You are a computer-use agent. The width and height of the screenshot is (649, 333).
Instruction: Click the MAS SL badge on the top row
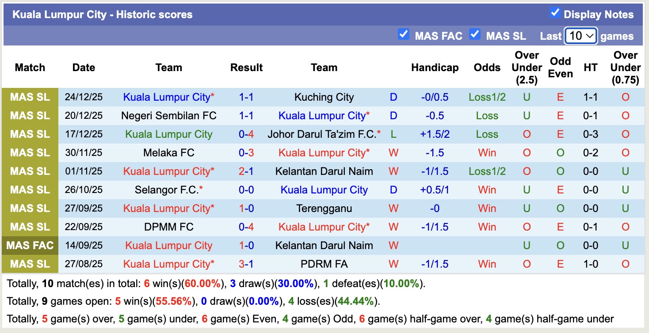click(30, 97)
